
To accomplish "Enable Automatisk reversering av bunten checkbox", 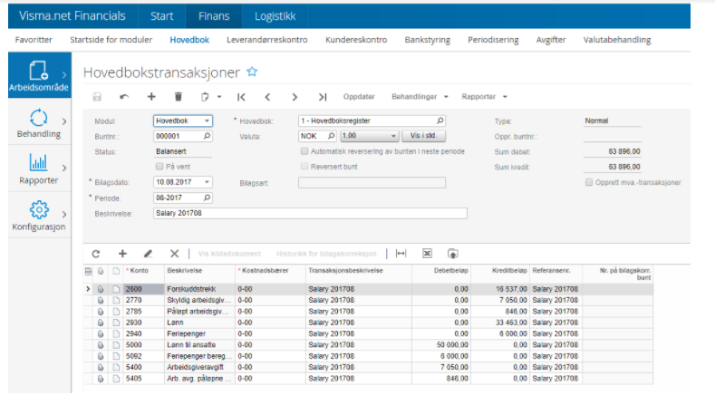I will (x=304, y=151).
